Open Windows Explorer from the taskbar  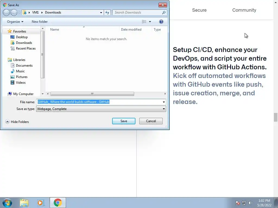pos(24,203)
